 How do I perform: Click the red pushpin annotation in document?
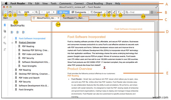(x=104, y=68)
